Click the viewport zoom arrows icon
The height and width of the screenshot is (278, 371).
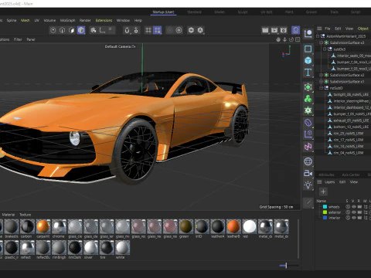point(284,39)
